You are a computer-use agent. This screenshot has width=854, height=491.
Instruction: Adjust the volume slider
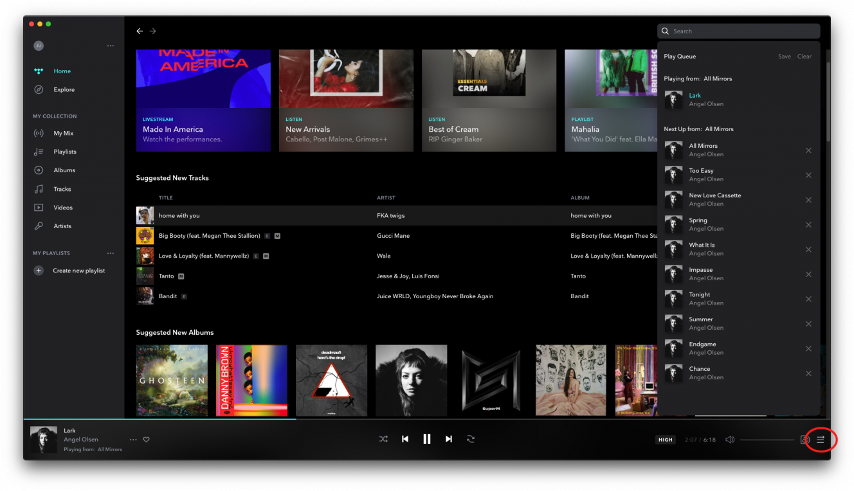(767, 440)
